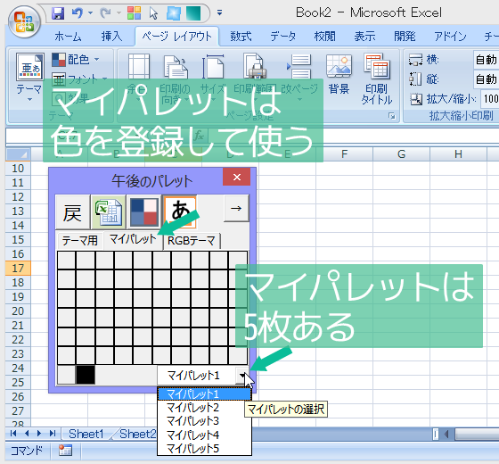Undo the last action

77,13
